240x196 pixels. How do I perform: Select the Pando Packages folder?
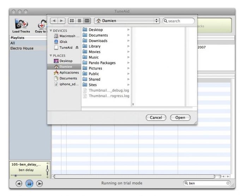pos(106,63)
